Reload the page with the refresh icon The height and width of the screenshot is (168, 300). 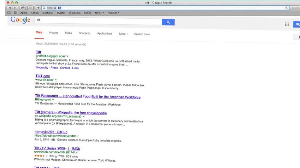point(287,8)
